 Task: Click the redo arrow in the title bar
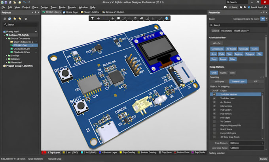(x=29, y=2)
